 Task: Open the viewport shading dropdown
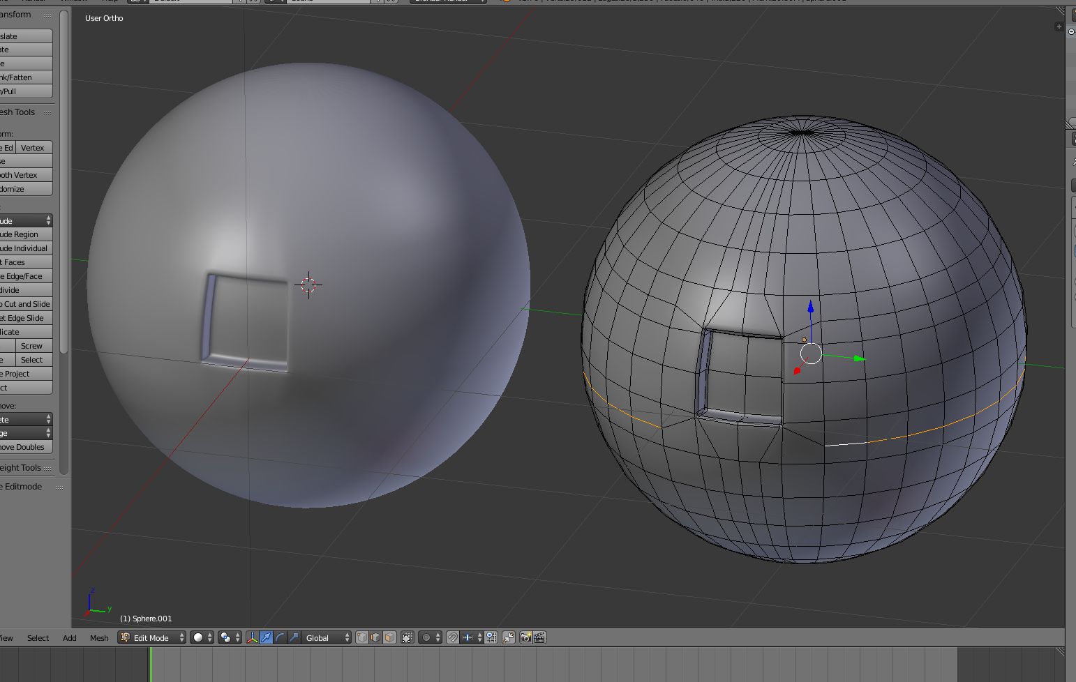pyautogui.click(x=202, y=637)
